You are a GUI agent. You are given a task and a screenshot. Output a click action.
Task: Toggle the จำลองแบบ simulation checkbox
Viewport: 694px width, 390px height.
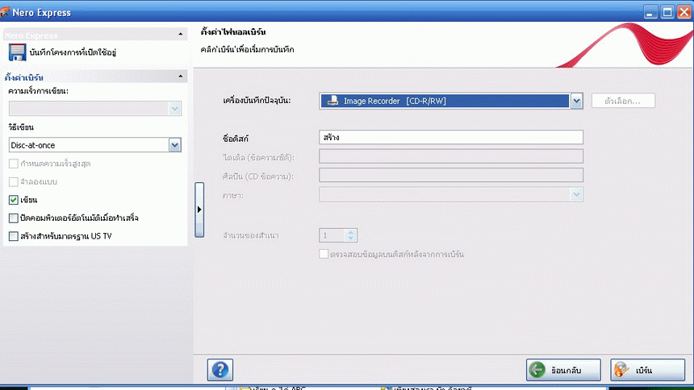click(x=14, y=182)
